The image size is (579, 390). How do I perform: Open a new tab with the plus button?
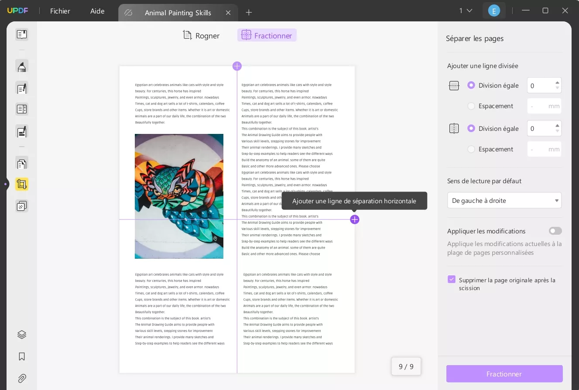click(x=249, y=12)
